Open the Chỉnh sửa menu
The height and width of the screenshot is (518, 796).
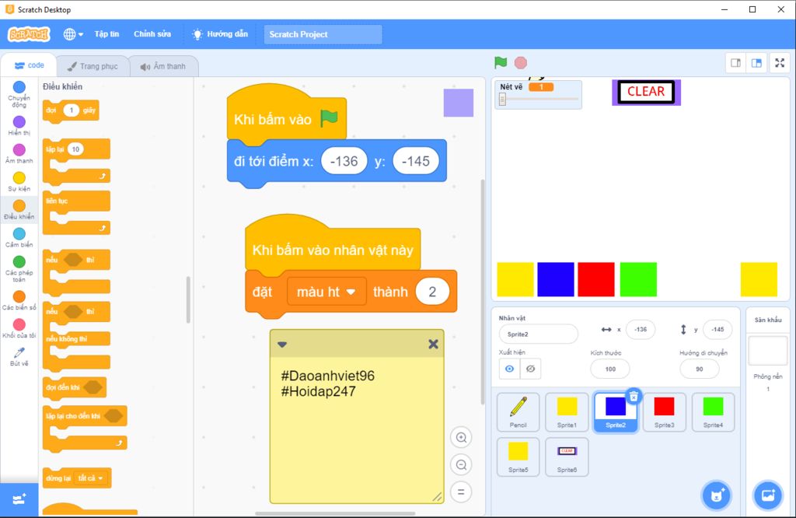pos(152,34)
